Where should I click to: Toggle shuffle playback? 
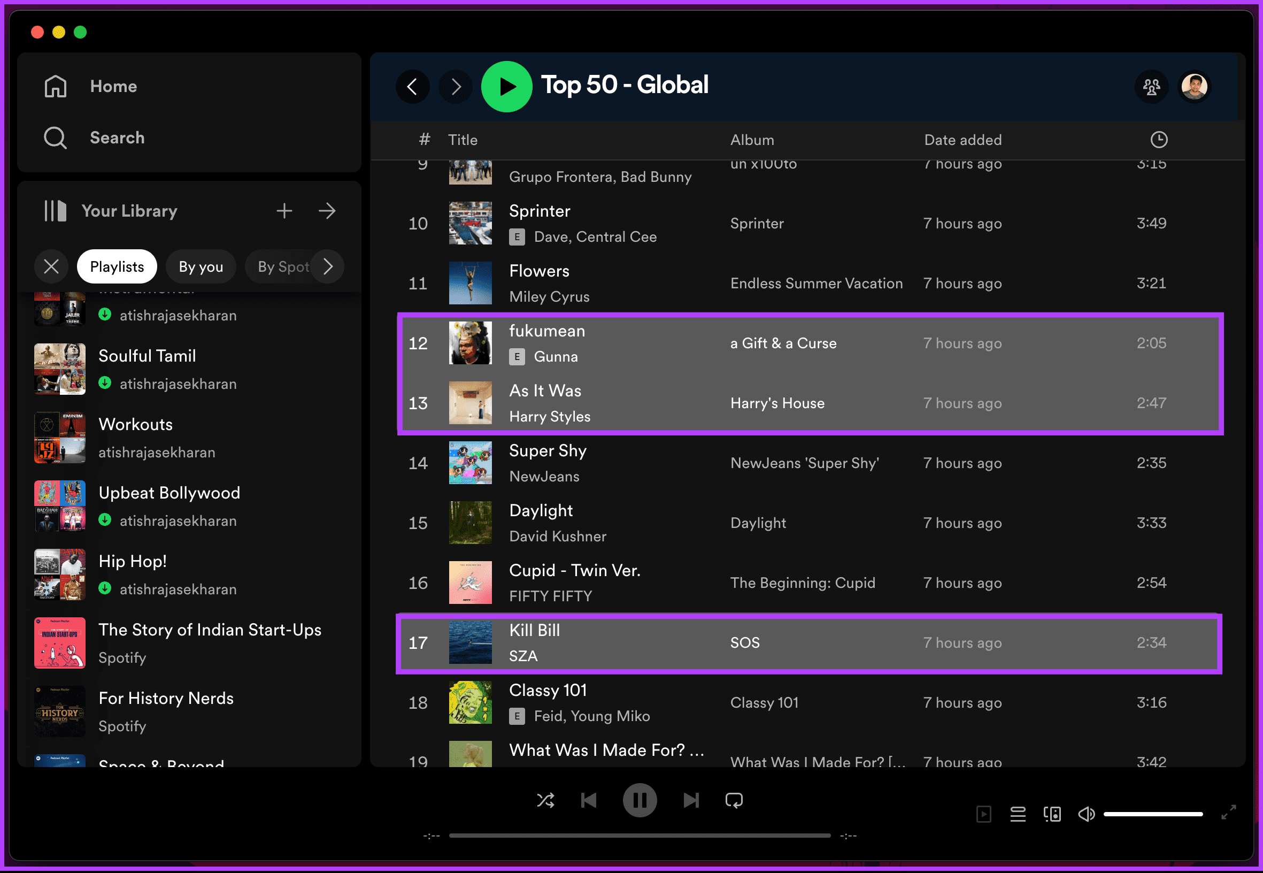coord(545,800)
